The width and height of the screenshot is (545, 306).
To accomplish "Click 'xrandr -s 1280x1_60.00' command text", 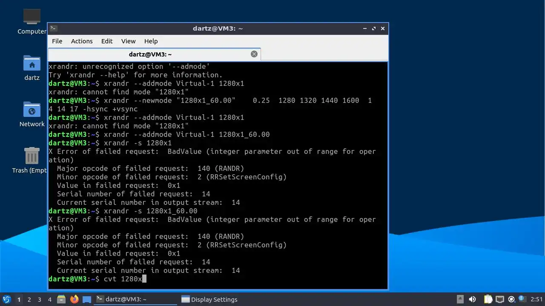I will click(151, 211).
